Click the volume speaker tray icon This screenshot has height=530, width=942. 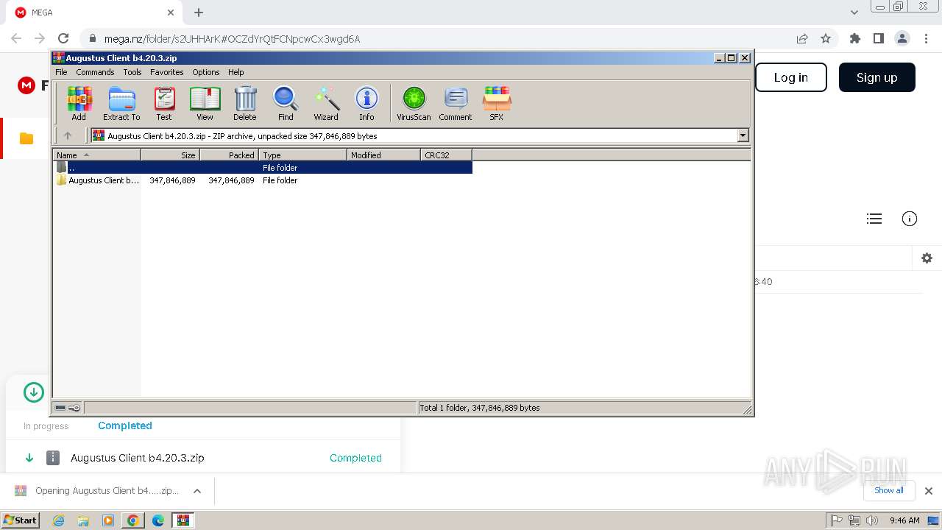[x=872, y=520]
